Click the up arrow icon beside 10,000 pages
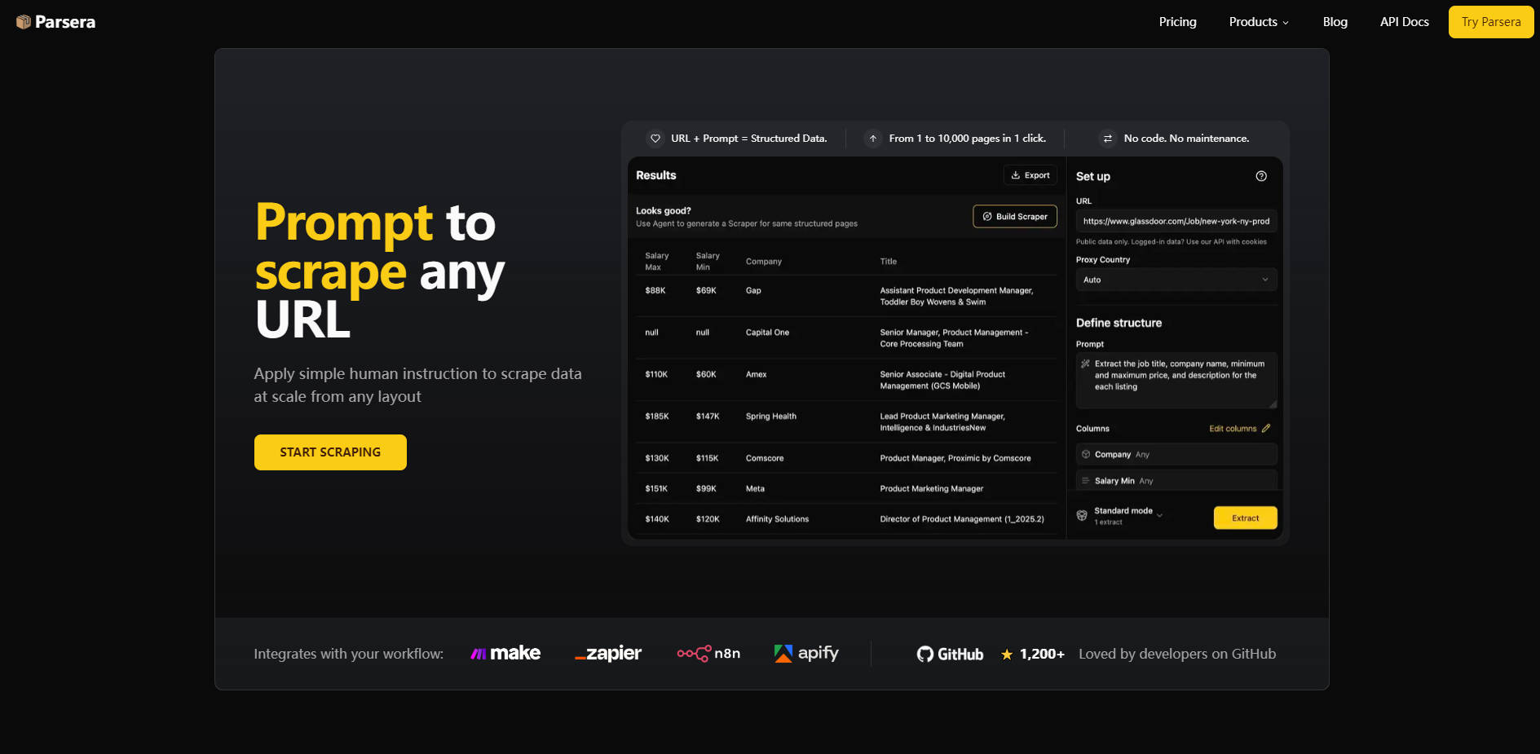Viewport: 1540px width, 754px height. [873, 139]
